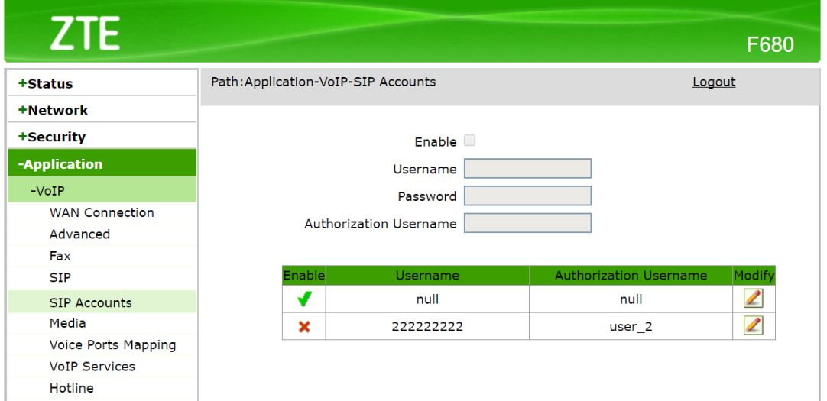Open the Media settings page
The image size is (827, 401).
[67, 323]
